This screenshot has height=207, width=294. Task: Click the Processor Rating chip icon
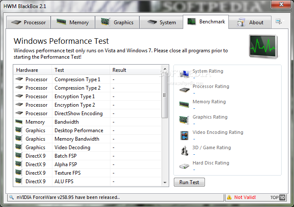point(184,90)
